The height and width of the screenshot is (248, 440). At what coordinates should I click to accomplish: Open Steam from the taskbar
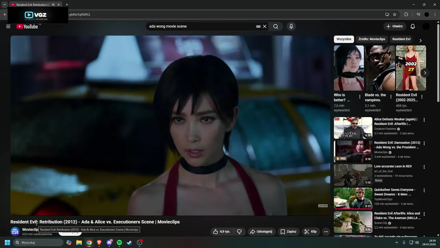tap(129, 242)
